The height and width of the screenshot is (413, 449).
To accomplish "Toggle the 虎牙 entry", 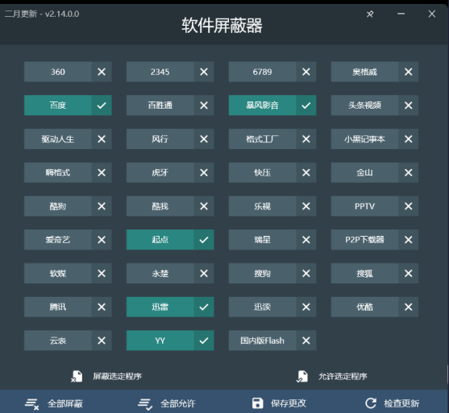I will pos(170,172).
